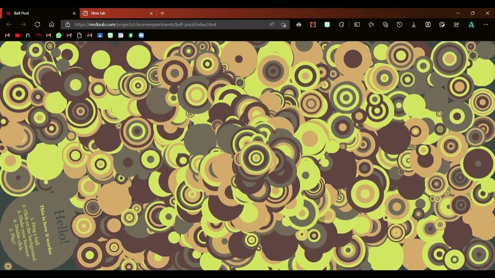Add this page to favorites
The image size is (495, 278).
click(283, 24)
